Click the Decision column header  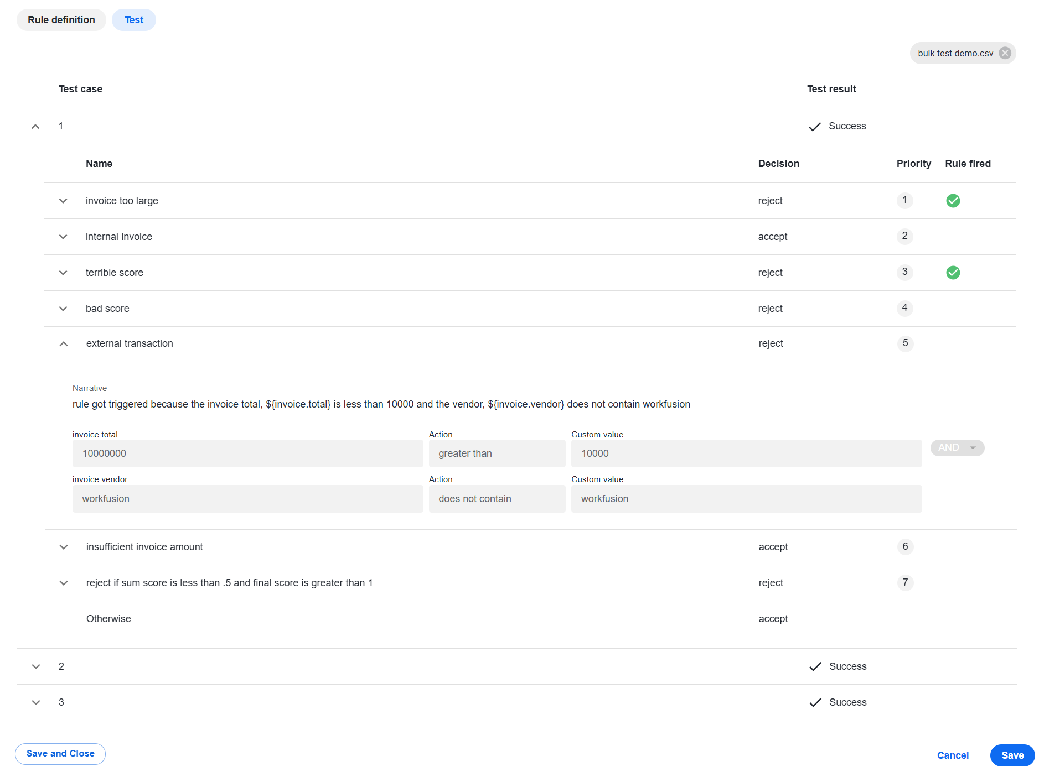[x=779, y=164]
